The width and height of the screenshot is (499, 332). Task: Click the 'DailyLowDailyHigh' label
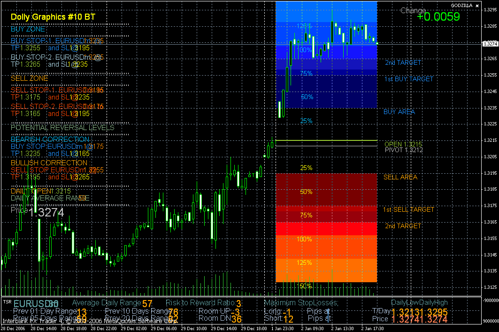(x=420, y=303)
